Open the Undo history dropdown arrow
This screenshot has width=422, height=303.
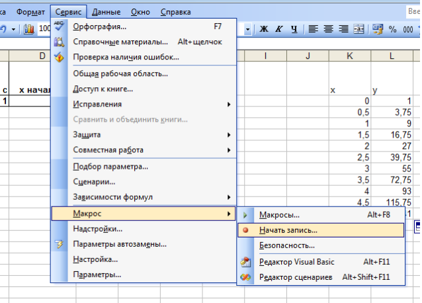(x=13, y=29)
